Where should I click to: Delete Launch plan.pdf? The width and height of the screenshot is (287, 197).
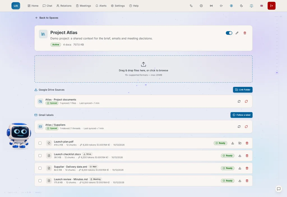click(247, 143)
